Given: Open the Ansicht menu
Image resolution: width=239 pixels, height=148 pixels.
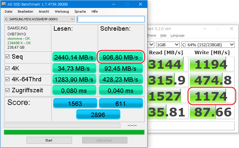Looking at the screenshot, I should pos(44,11).
